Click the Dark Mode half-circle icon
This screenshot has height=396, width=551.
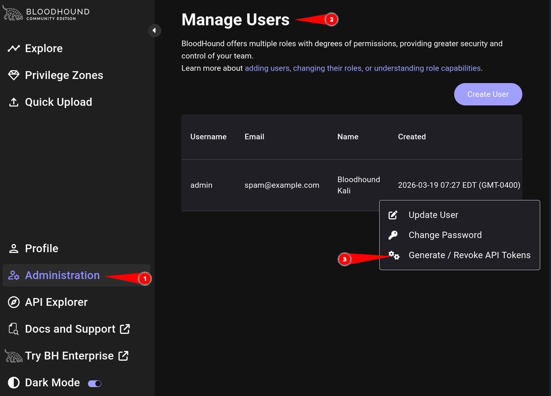click(x=14, y=383)
